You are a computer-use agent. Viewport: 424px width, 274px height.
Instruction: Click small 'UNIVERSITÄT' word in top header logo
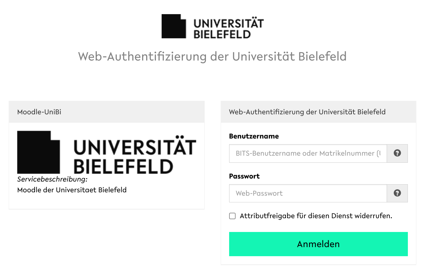pos(228,24)
